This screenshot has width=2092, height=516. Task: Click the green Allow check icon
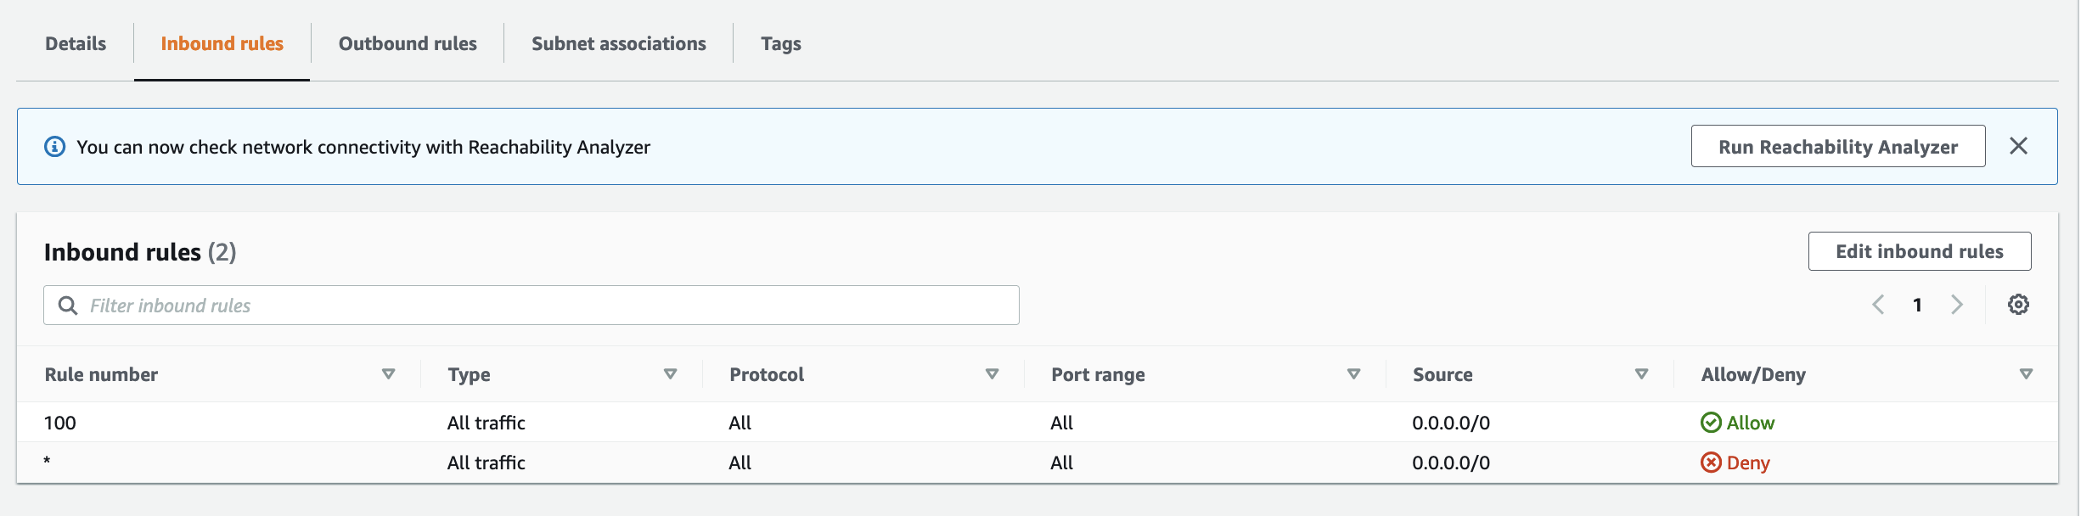pos(1711,423)
